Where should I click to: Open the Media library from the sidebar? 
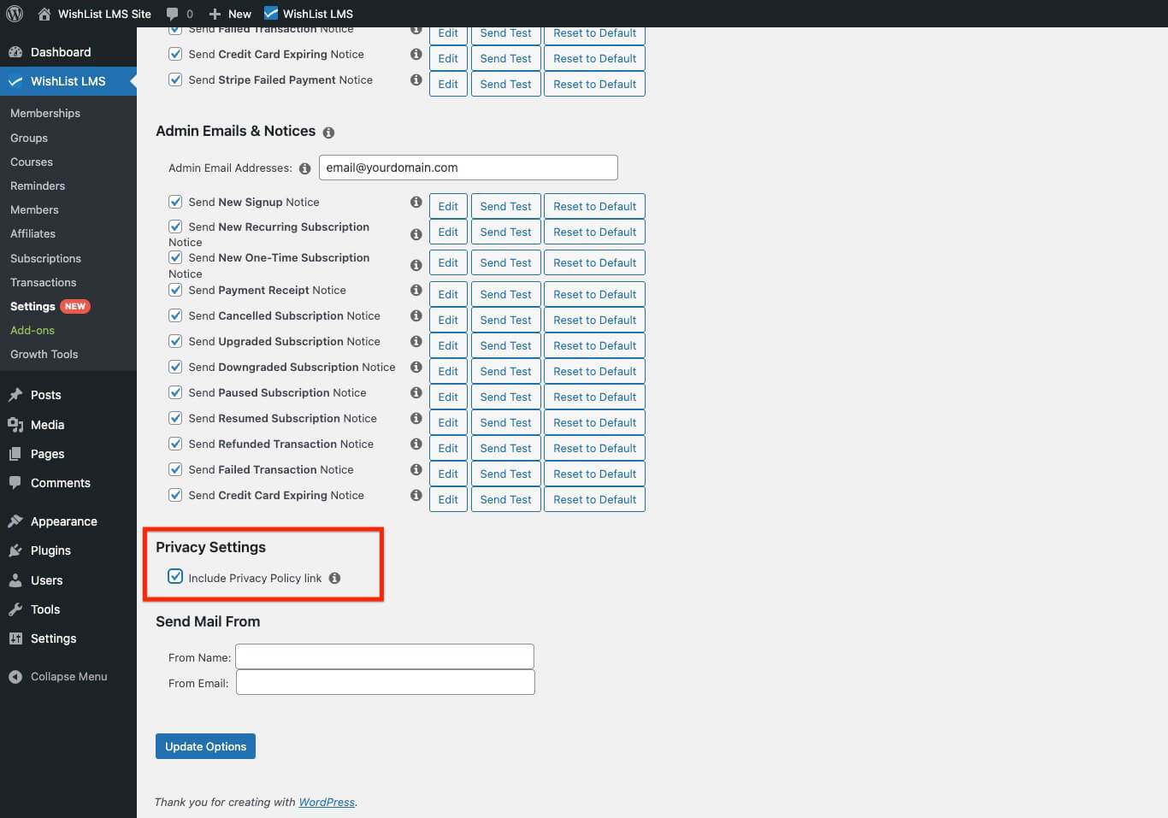(48, 424)
